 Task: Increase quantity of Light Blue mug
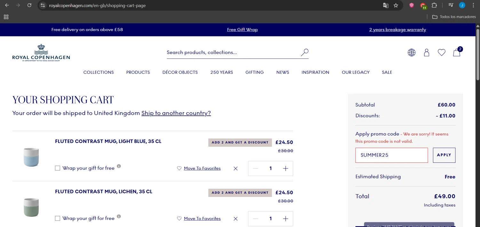(286, 168)
